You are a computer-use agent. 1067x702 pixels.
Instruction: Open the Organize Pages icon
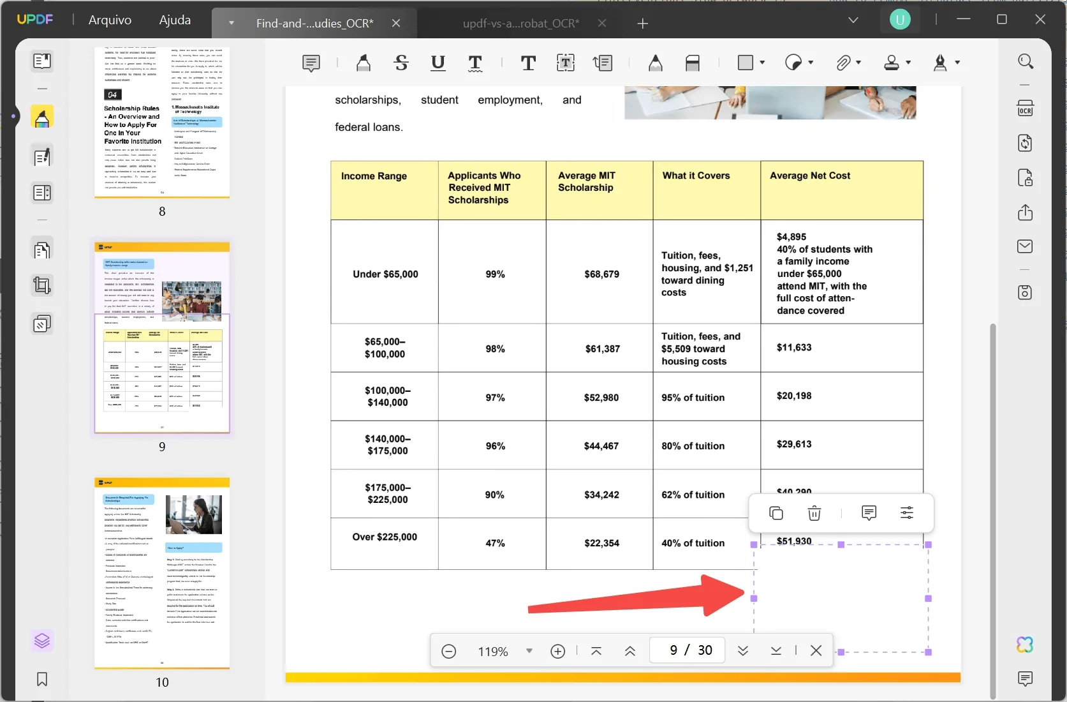(42, 250)
